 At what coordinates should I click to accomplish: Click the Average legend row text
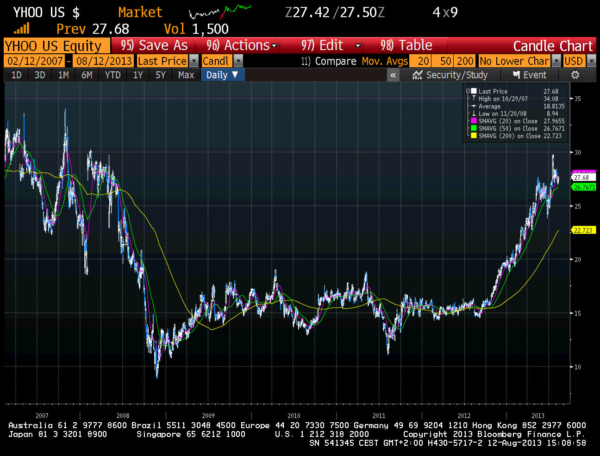[x=489, y=106]
